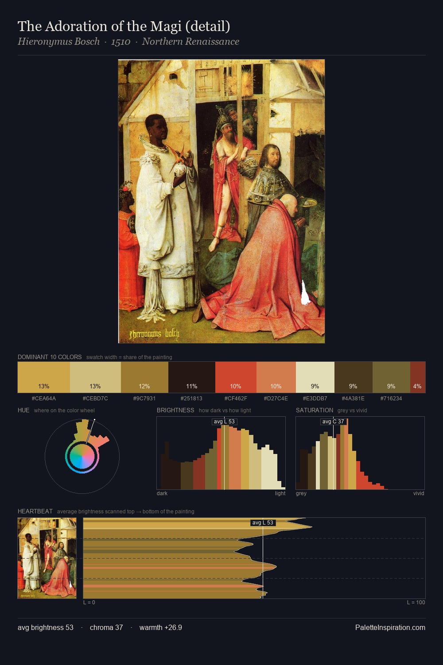Click the hex code '#251813' text
The width and height of the screenshot is (443, 665).
click(192, 399)
